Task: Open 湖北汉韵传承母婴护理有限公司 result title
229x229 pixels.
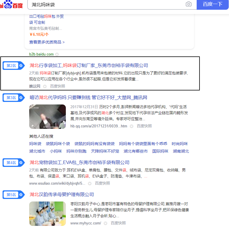Action: (x=62, y=195)
